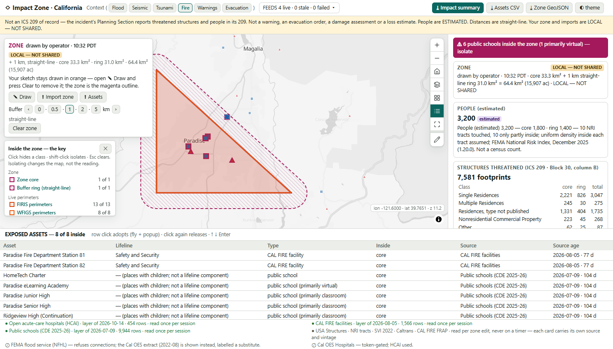Step buffer distance down with left arrow
The width and height of the screenshot is (613, 349).
pos(29,109)
